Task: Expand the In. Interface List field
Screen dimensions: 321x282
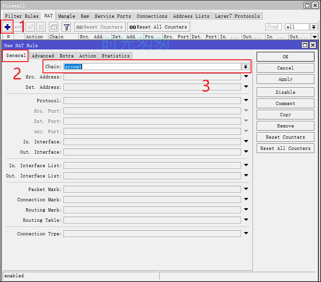Action: (246, 165)
